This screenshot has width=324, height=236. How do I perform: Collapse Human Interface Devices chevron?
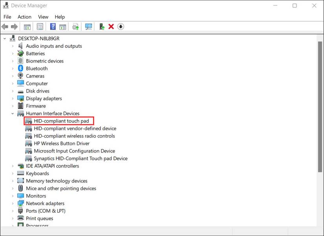tap(13, 113)
